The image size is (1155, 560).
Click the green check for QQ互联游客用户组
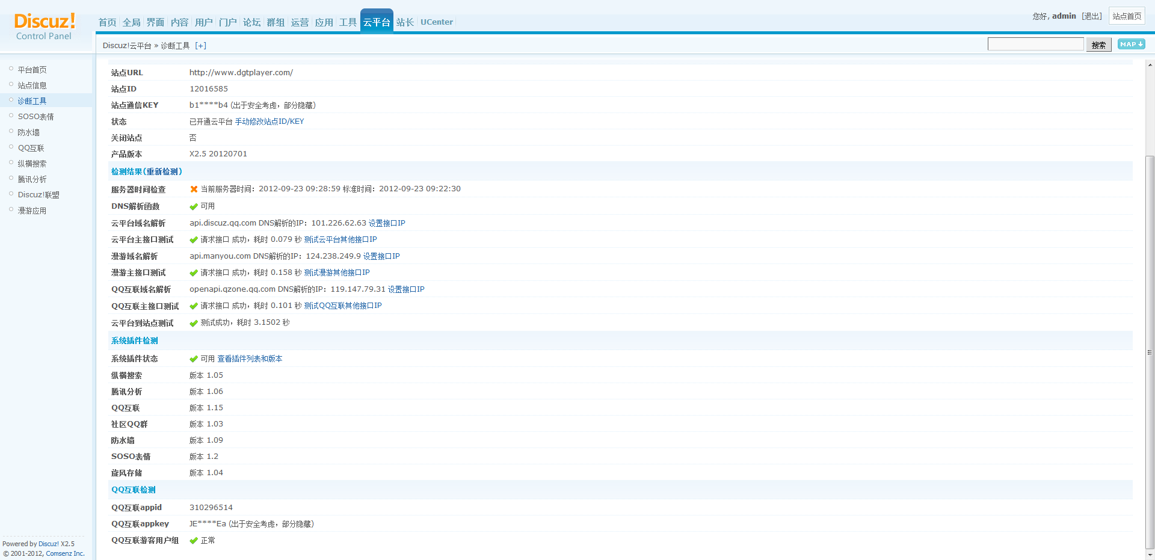[194, 541]
